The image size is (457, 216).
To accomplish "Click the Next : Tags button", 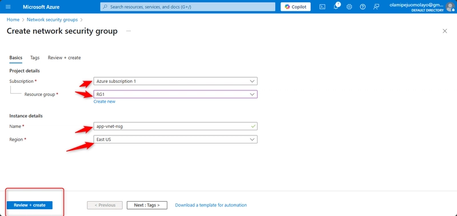I will (x=147, y=205).
